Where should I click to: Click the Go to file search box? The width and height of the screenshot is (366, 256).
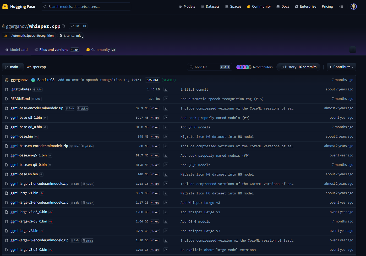point(210,67)
